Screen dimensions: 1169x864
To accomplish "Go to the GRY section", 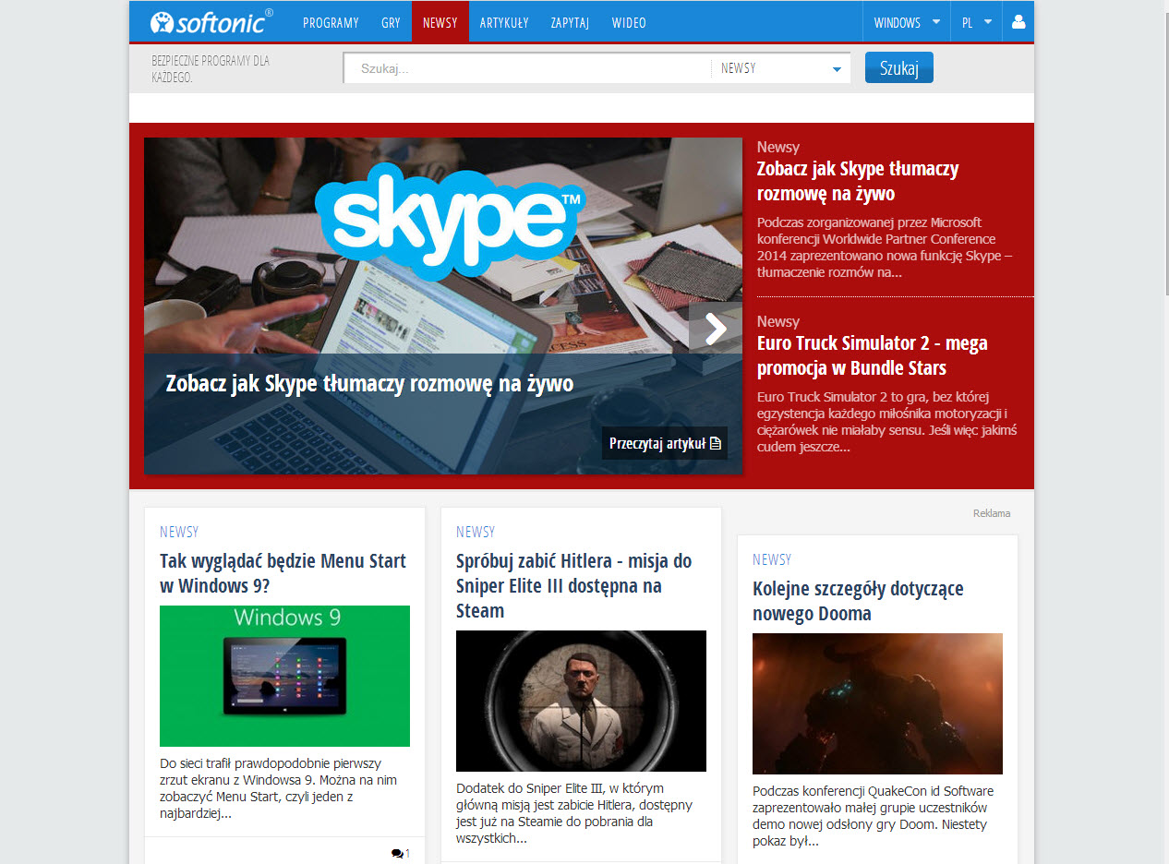I will (391, 22).
